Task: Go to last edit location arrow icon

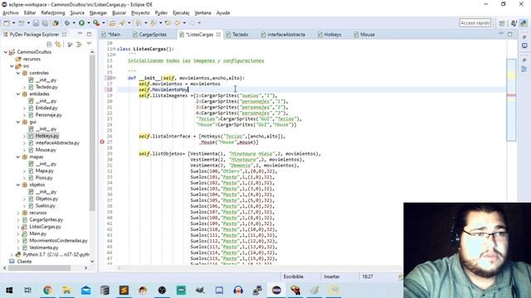Action: click(x=168, y=23)
